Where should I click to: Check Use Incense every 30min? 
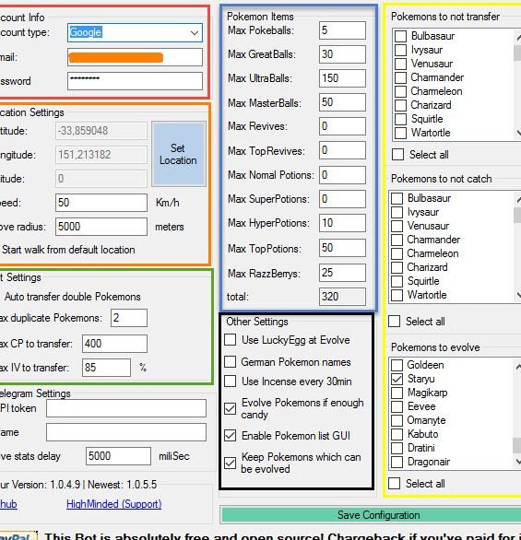(x=230, y=382)
